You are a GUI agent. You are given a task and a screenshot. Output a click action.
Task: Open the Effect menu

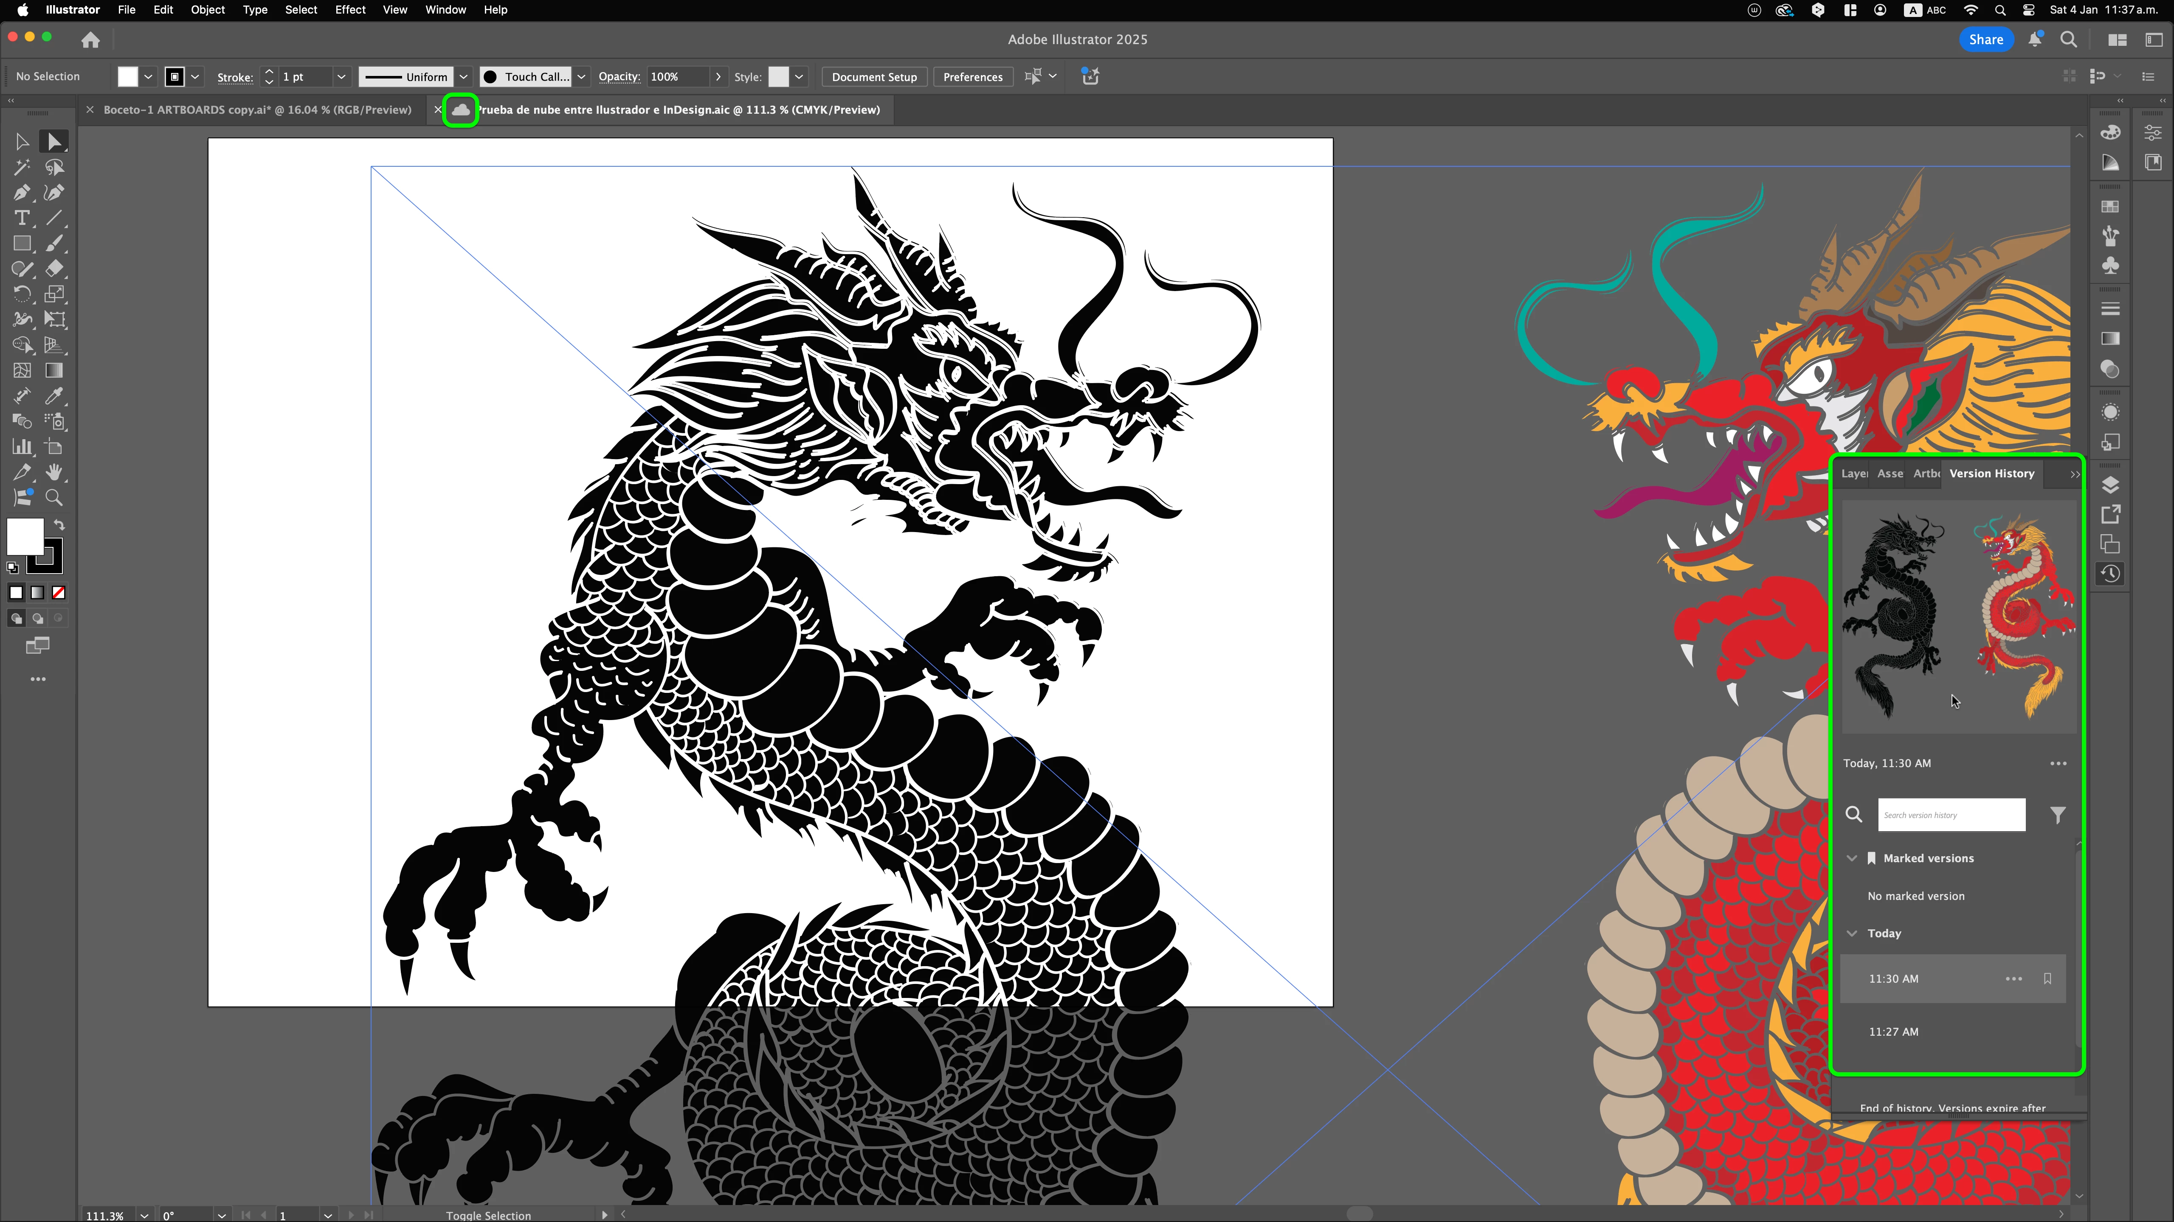[x=349, y=10]
